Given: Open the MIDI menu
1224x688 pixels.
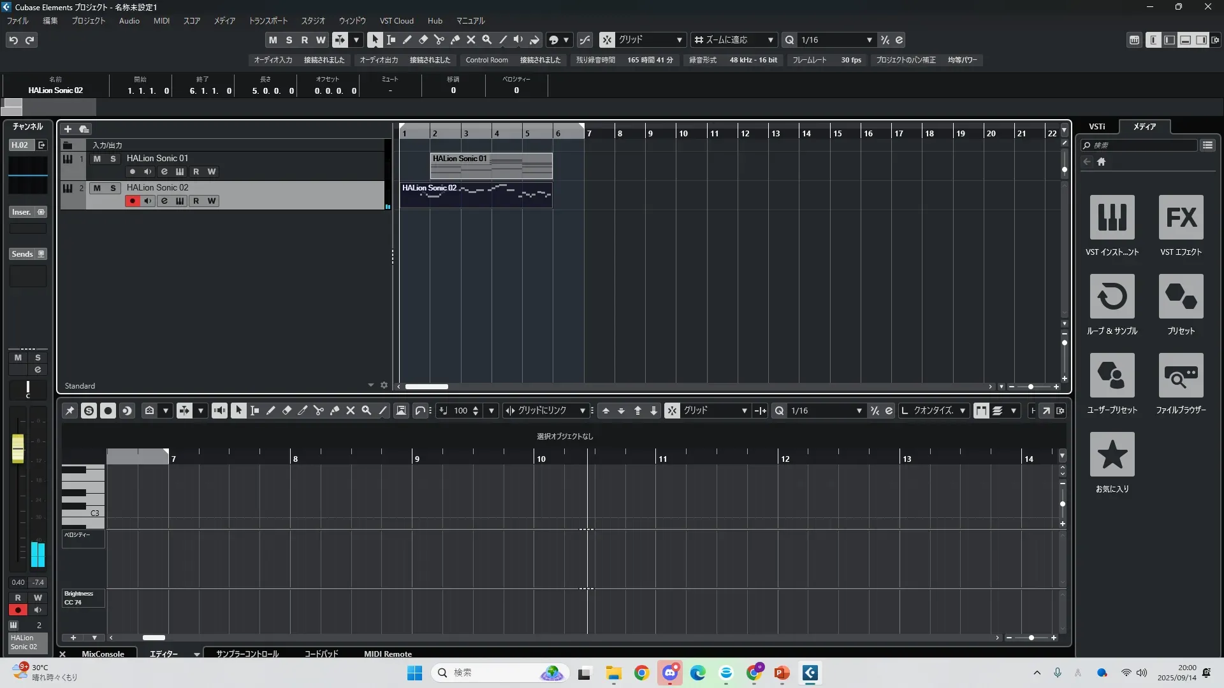Looking at the screenshot, I should tap(161, 21).
